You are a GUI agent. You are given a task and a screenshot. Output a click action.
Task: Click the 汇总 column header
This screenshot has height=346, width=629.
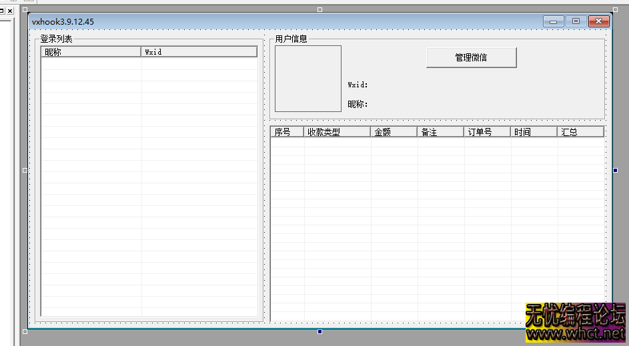point(580,132)
